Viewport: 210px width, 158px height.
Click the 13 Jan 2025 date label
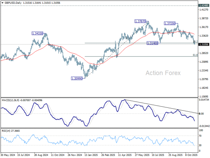pos(91,155)
